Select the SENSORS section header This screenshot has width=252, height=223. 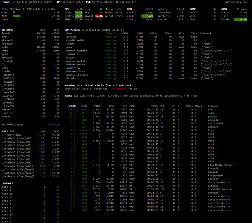pyautogui.click(x=7, y=183)
